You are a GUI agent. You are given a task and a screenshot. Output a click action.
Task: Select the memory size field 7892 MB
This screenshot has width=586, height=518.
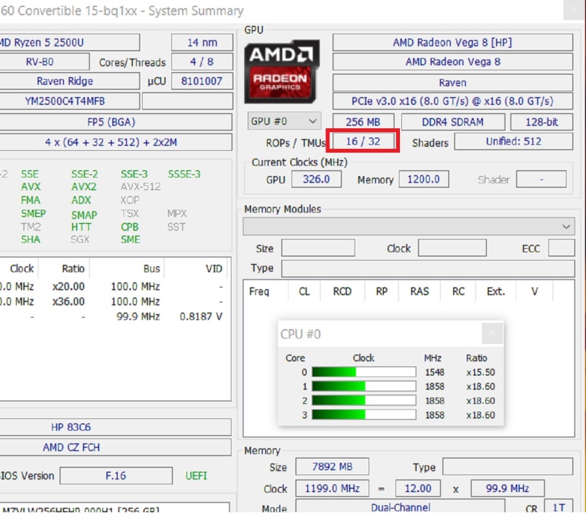[332, 467]
